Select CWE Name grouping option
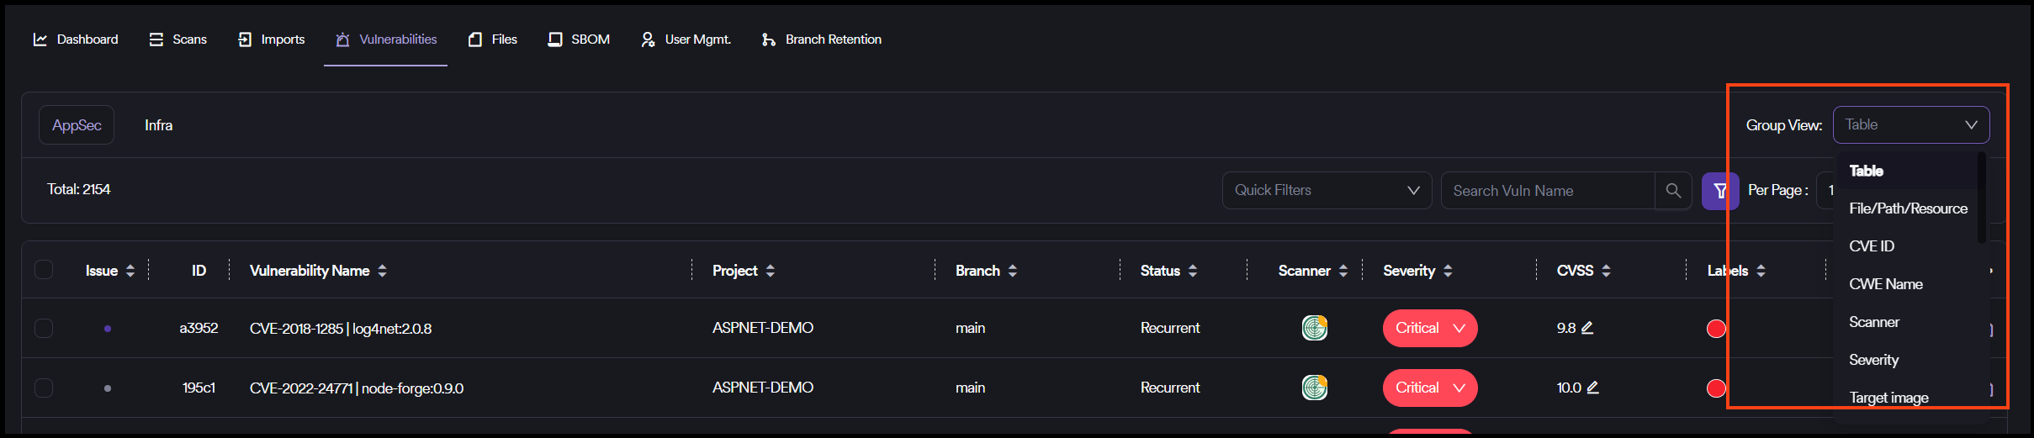Viewport: 2034px width, 438px height. 1885,284
